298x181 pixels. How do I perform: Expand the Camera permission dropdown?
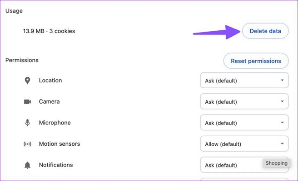pos(244,102)
